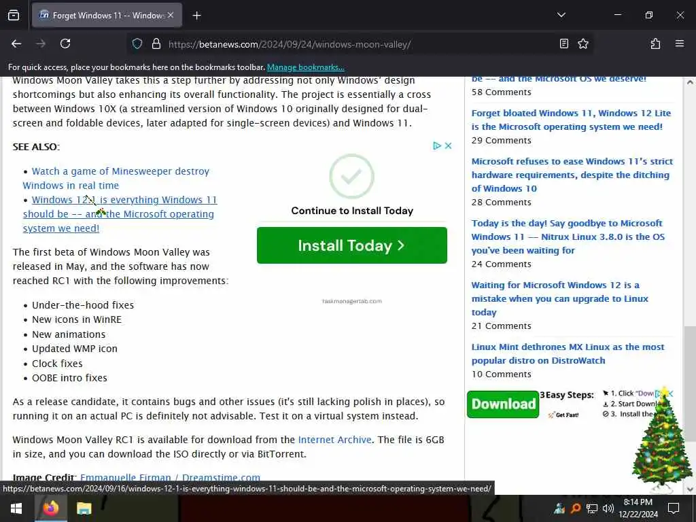
Task: Click '28 Comments' text
Action: [x=501, y=203]
